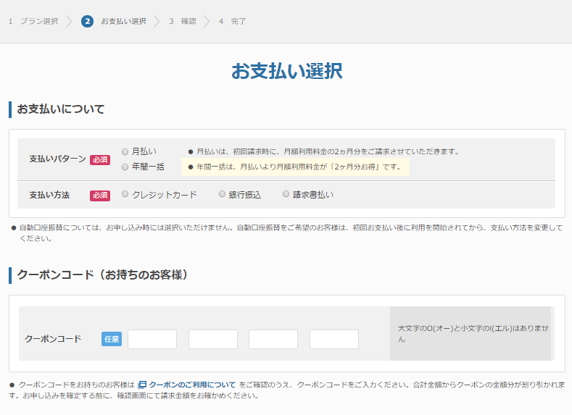The width and height of the screenshot is (572, 415).
Task: Click the 必須 badge next to 支払い方法
Action: click(100, 196)
